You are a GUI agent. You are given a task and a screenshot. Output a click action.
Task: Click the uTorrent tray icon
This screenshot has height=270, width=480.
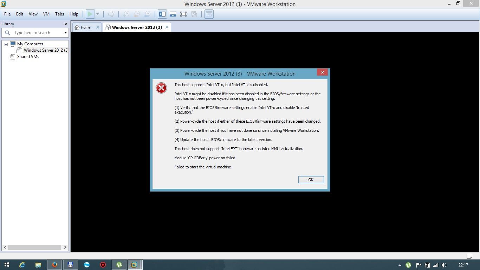click(408, 265)
